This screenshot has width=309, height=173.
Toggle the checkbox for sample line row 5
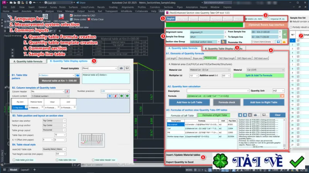click(298, 57)
